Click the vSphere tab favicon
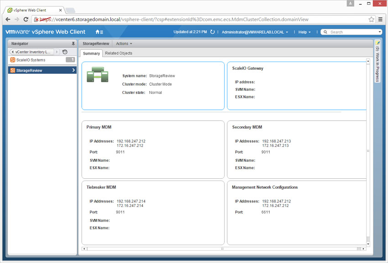Image resolution: width=388 pixels, height=263 pixels. click(x=10, y=10)
